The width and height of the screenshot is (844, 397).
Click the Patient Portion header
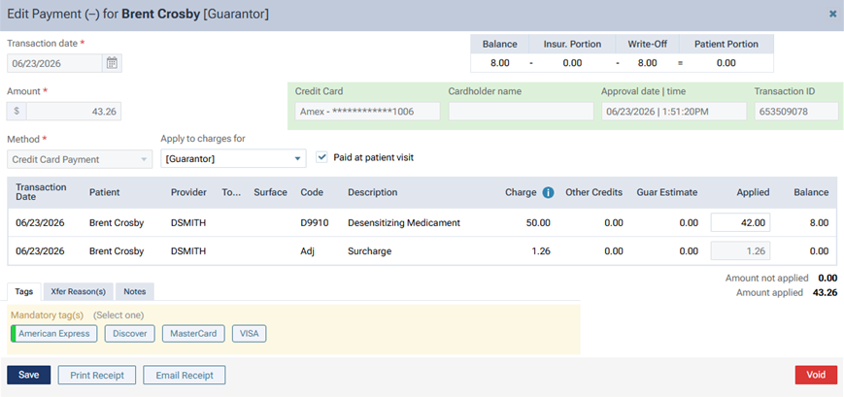click(726, 44)
